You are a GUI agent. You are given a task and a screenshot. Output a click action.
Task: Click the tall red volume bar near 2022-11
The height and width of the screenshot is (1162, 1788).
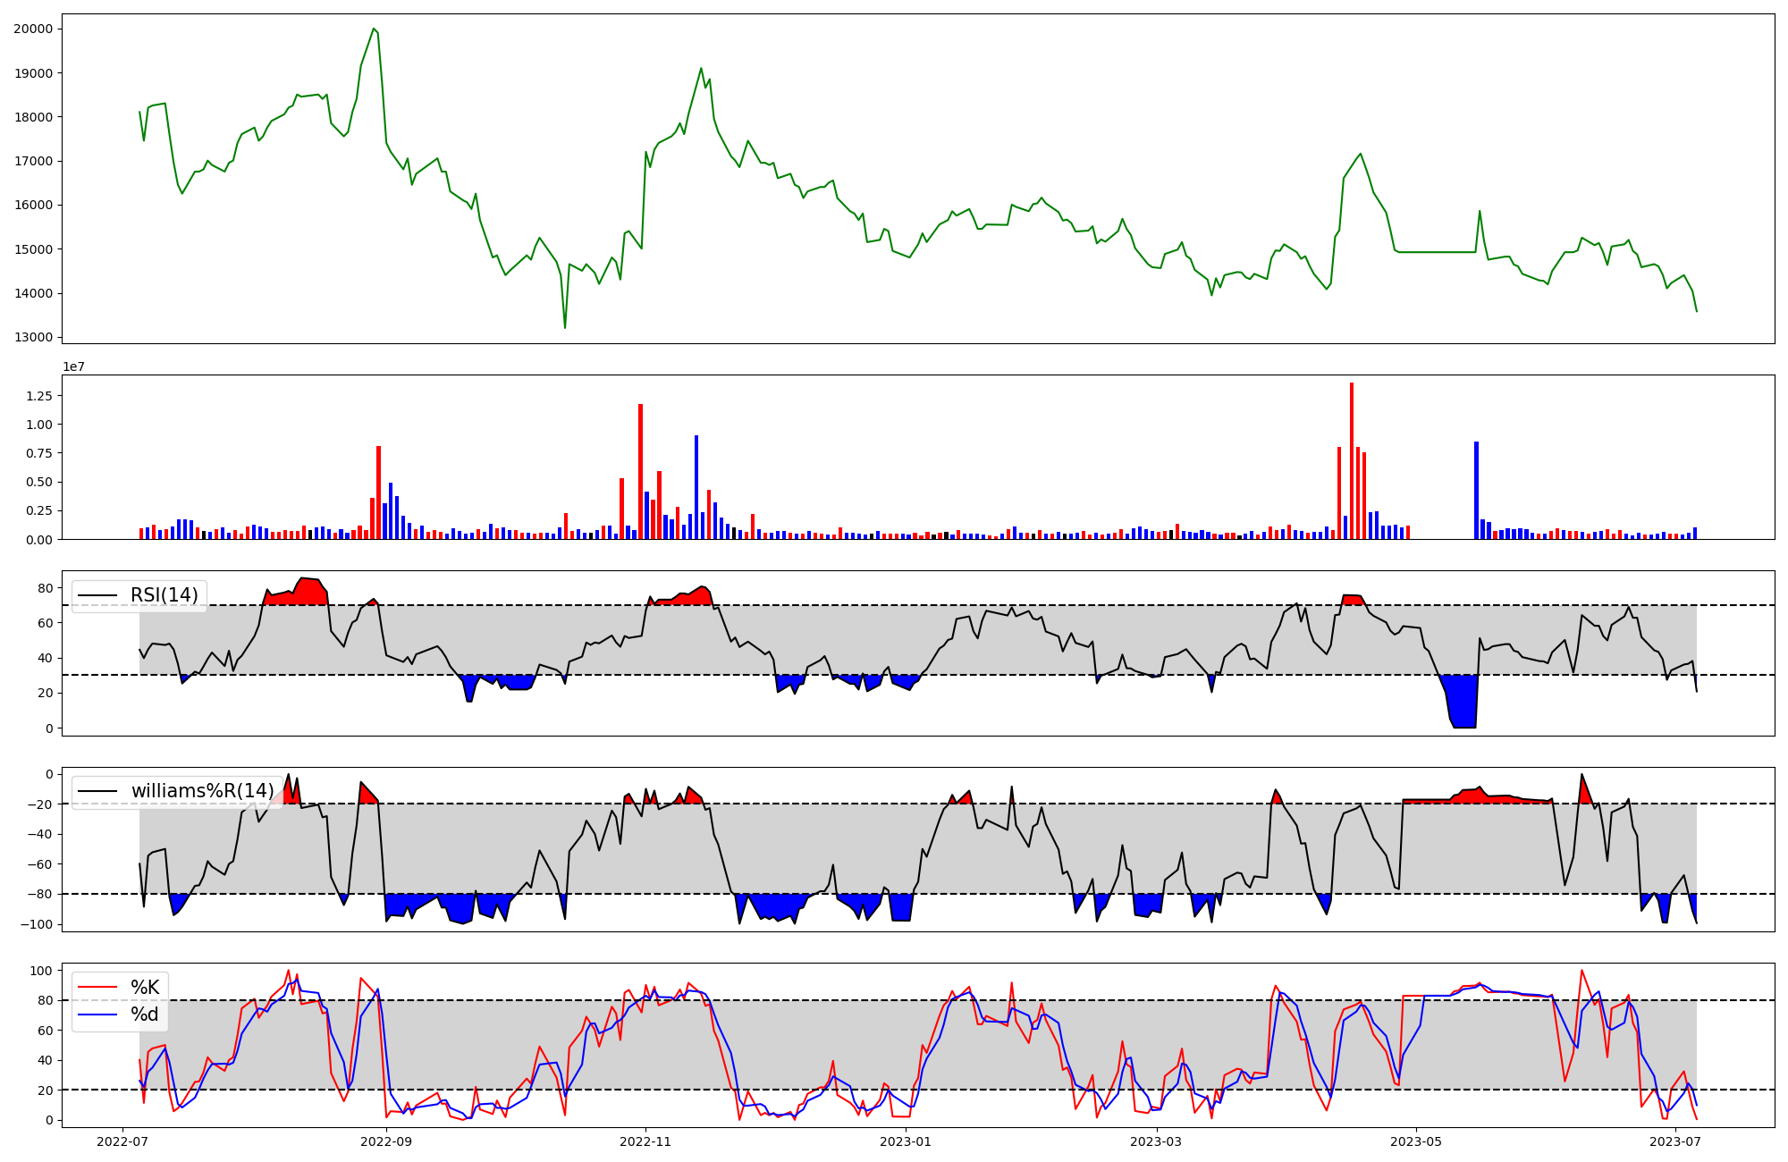pos(640,471)
